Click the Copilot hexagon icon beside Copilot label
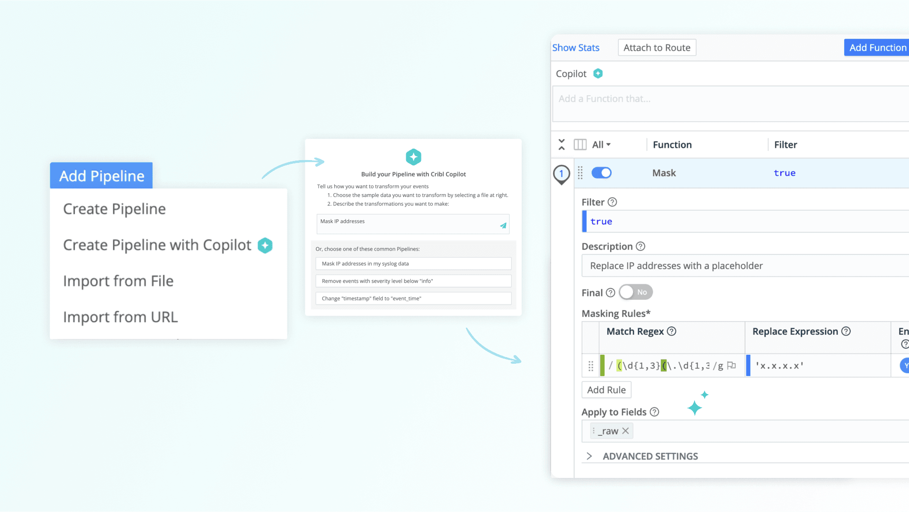The image size is (909, 512). coord(598,73)
